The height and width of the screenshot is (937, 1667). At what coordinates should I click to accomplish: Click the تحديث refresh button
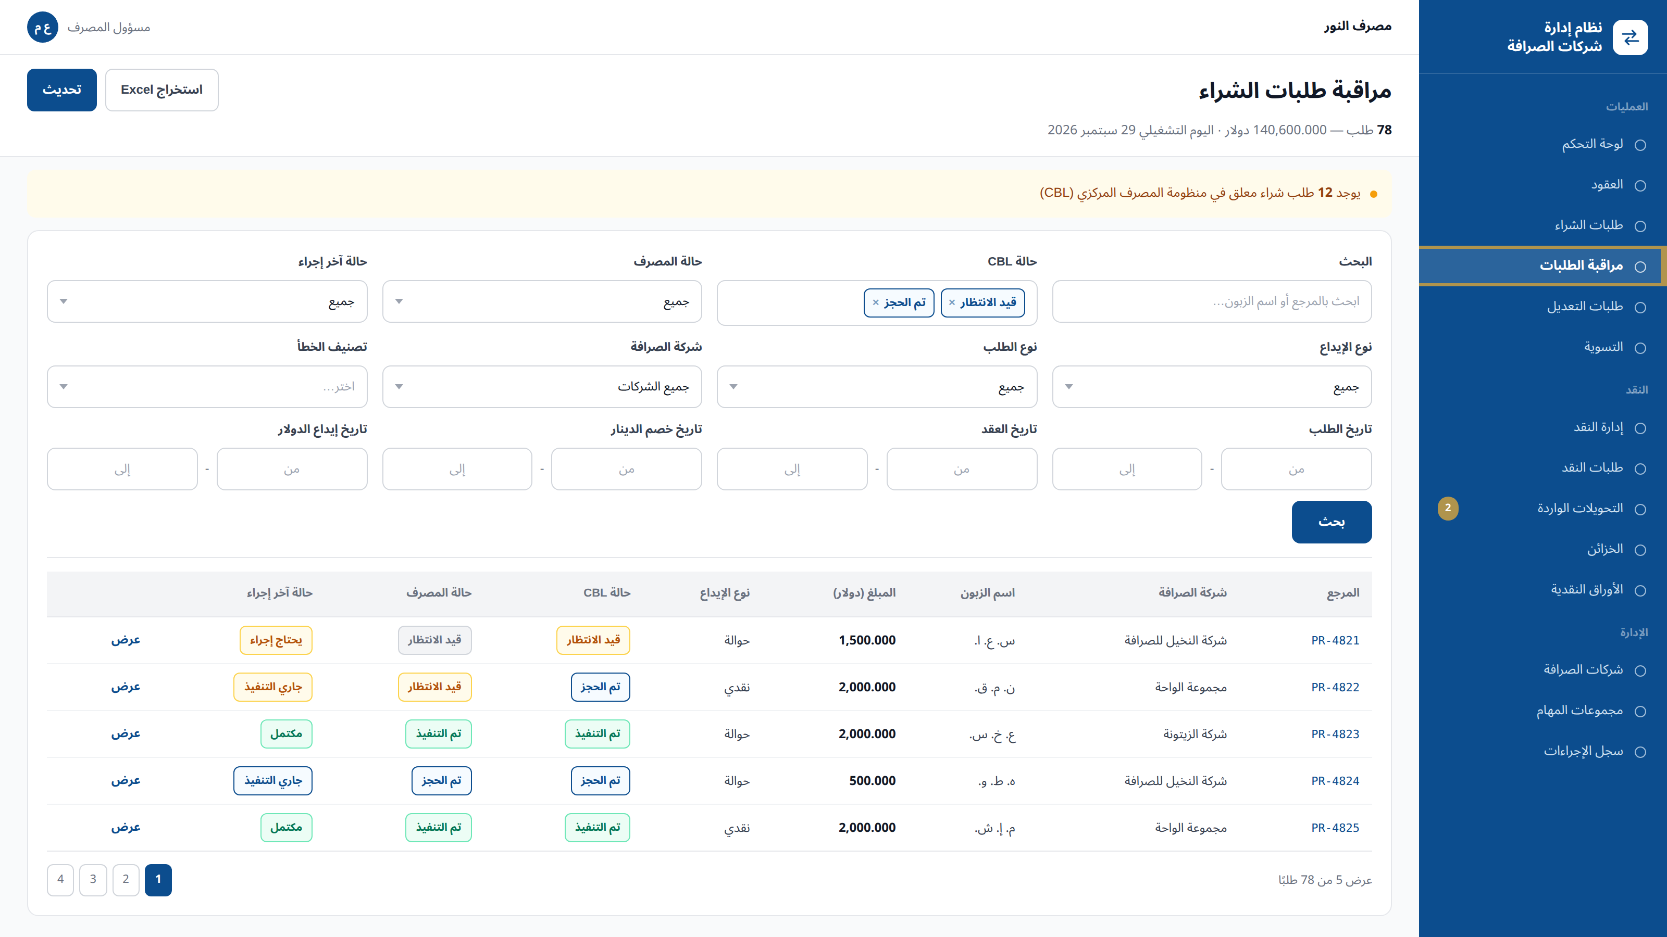(62, 90)
